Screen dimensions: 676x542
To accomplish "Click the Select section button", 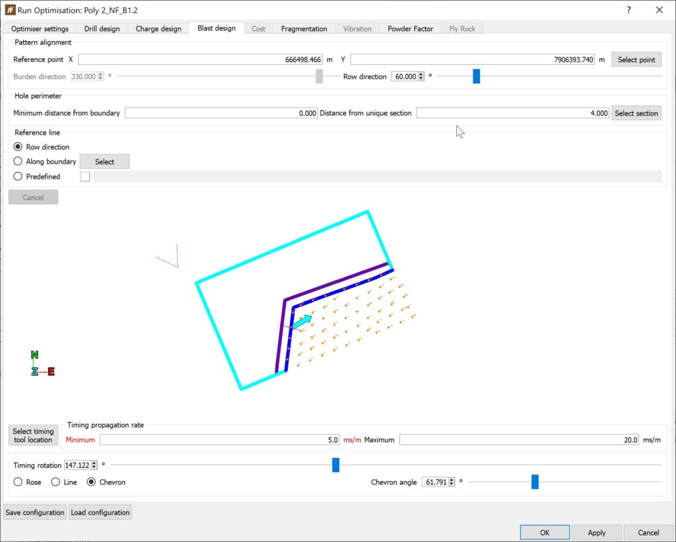I will tap(636, 113).
